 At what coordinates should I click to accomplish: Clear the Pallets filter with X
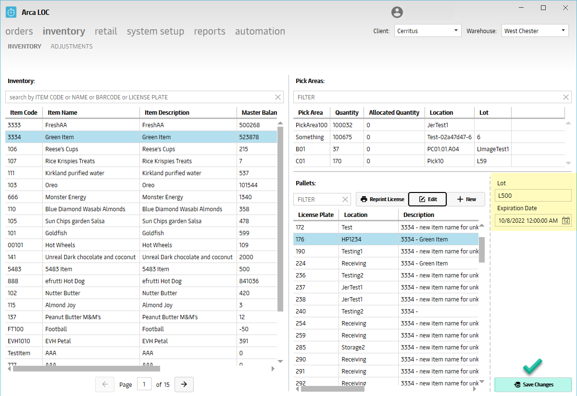tap(345, 199)
